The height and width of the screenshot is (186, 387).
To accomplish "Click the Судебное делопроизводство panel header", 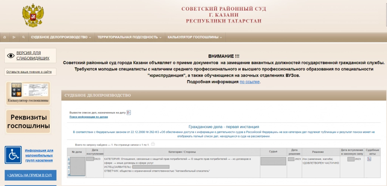I will tap(224, 95).
